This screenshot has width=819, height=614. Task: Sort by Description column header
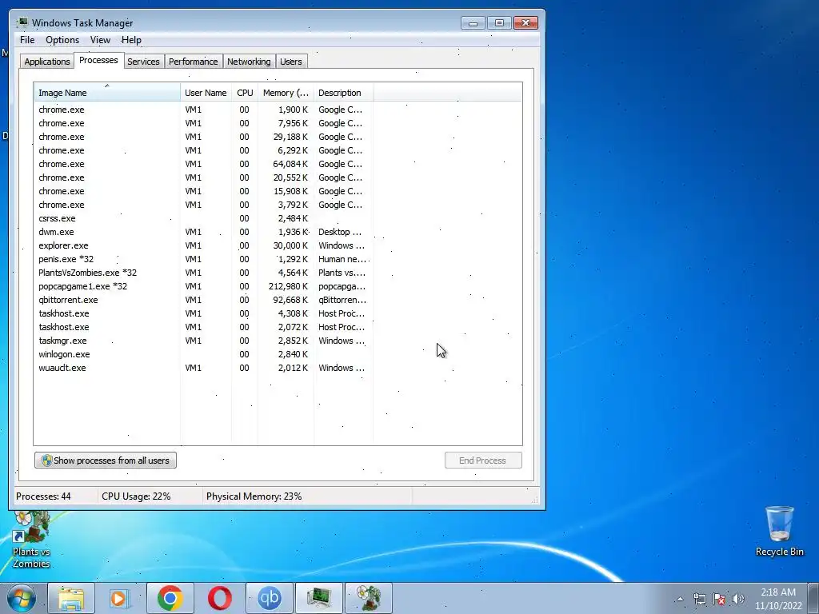pos(343,93)
